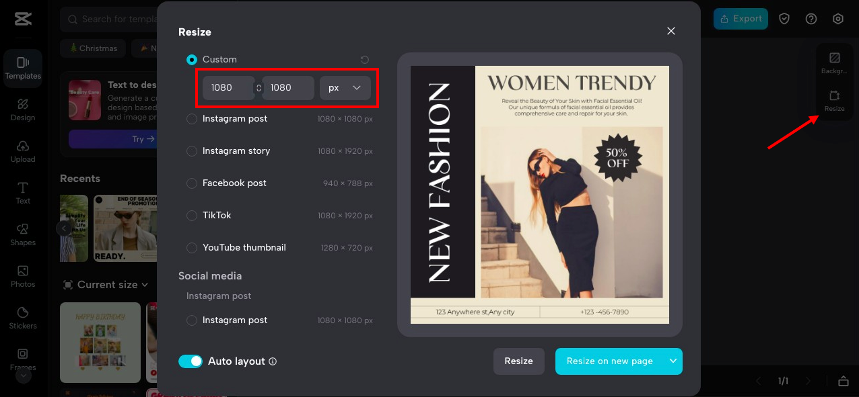Viewport: 859px width, 397px height.
Task: Toggle the Auto layout switch
Action: pyautogui.click(x=191, y=361)
